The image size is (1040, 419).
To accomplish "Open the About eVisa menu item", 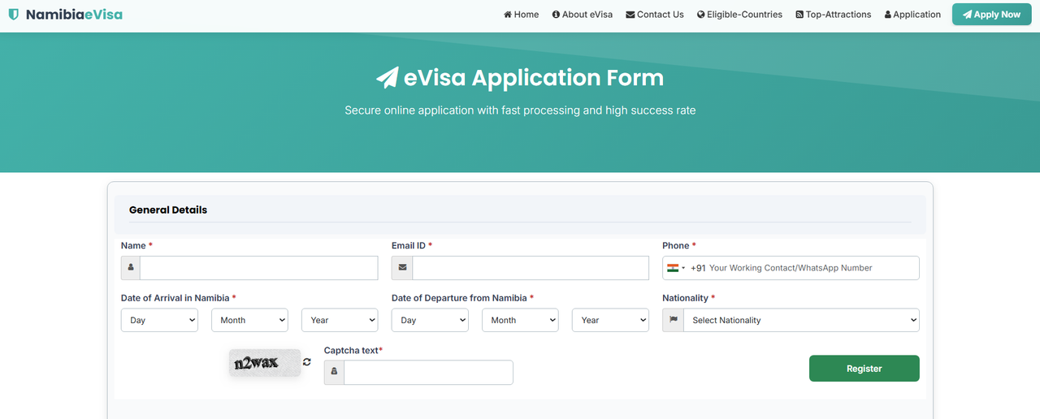I will tap(583, 15).
